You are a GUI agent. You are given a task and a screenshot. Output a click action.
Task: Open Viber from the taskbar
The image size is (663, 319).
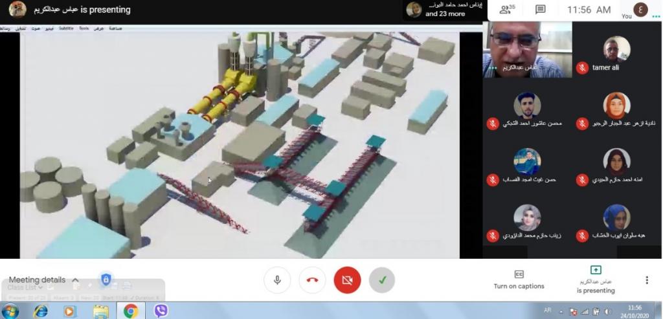click(x=161, y=311)
